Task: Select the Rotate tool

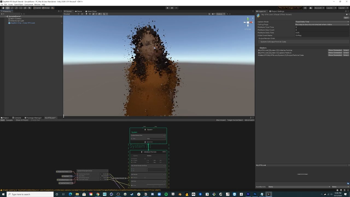Action: click(12, 8)
